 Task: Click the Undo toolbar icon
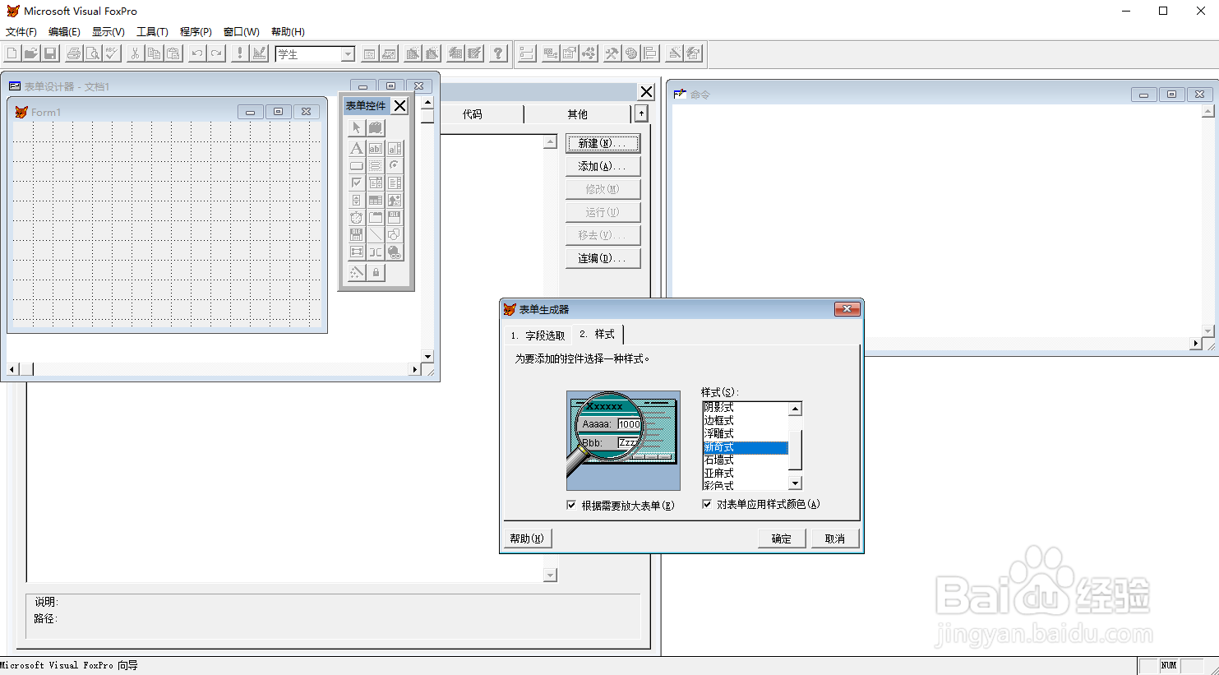click(x=197, y=53)
